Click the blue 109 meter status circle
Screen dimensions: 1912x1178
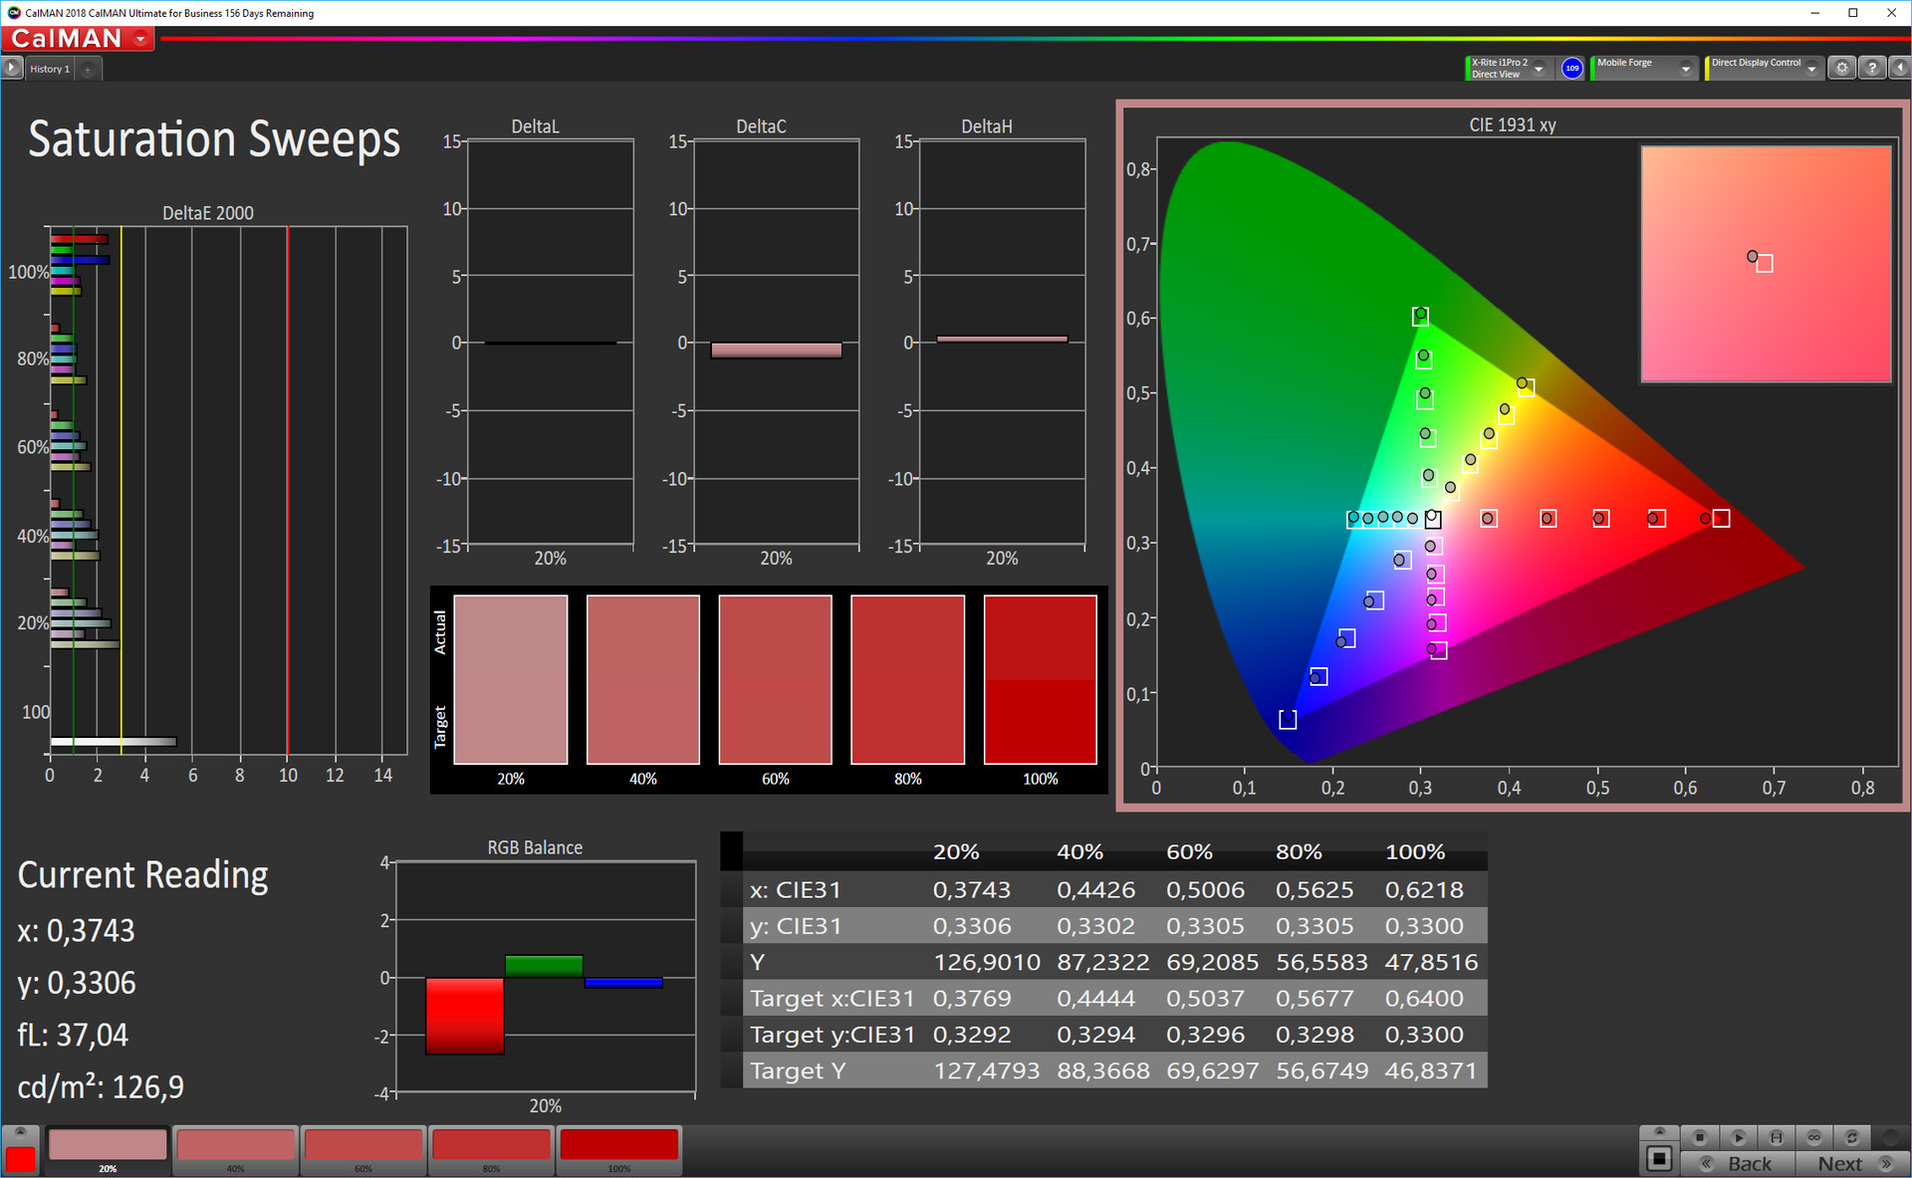pos(1571,68)
